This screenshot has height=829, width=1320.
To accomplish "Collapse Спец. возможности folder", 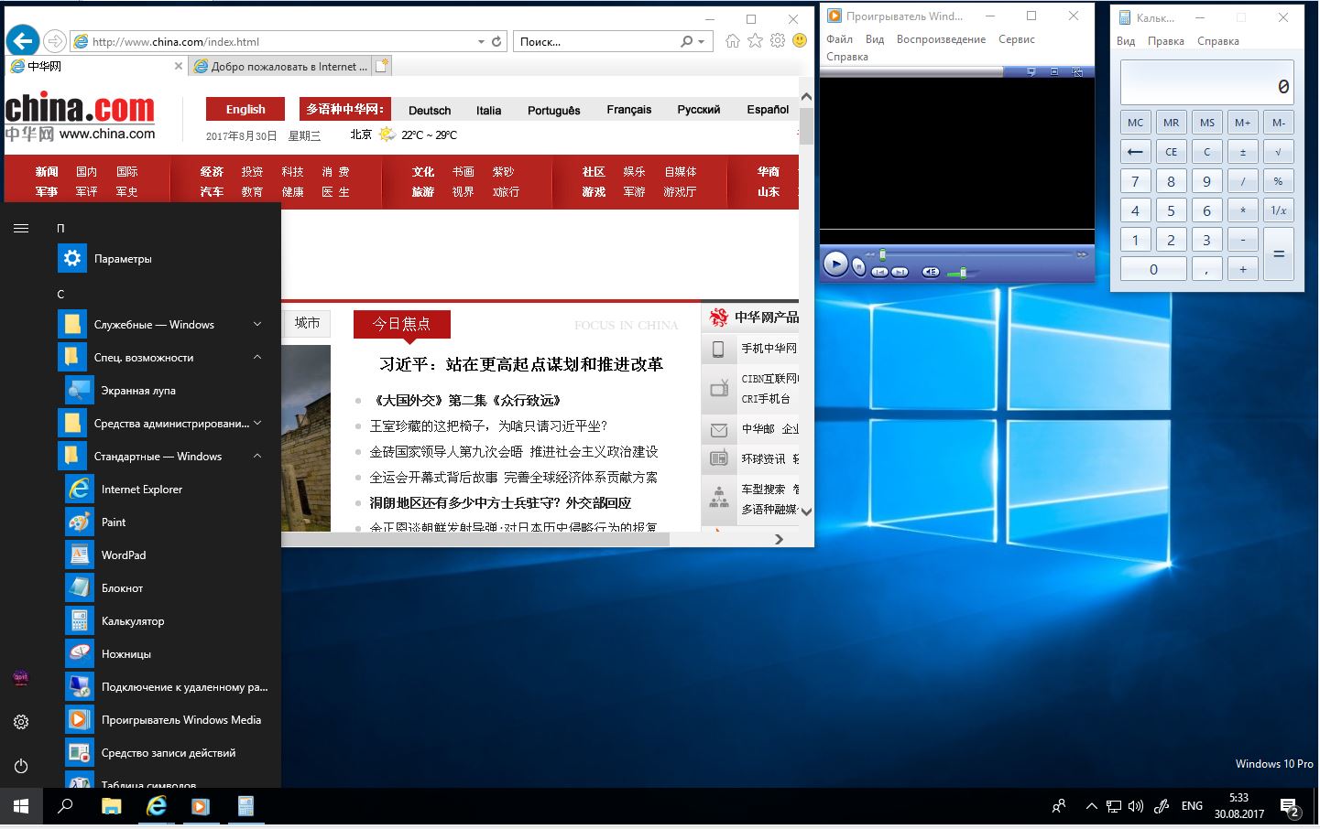I will 257,358.
